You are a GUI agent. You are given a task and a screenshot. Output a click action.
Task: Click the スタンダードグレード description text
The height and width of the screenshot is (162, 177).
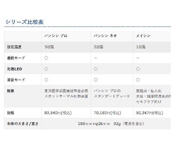point(112,96)
